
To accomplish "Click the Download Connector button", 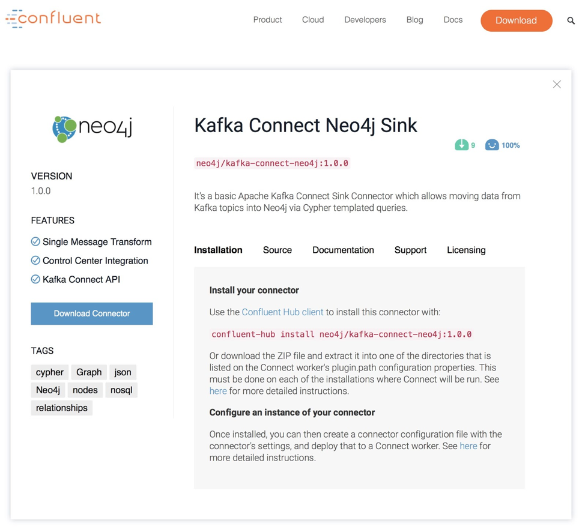I will [91, 313].
